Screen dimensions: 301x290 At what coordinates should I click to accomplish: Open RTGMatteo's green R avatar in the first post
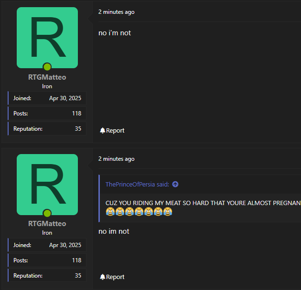(47, 37)
